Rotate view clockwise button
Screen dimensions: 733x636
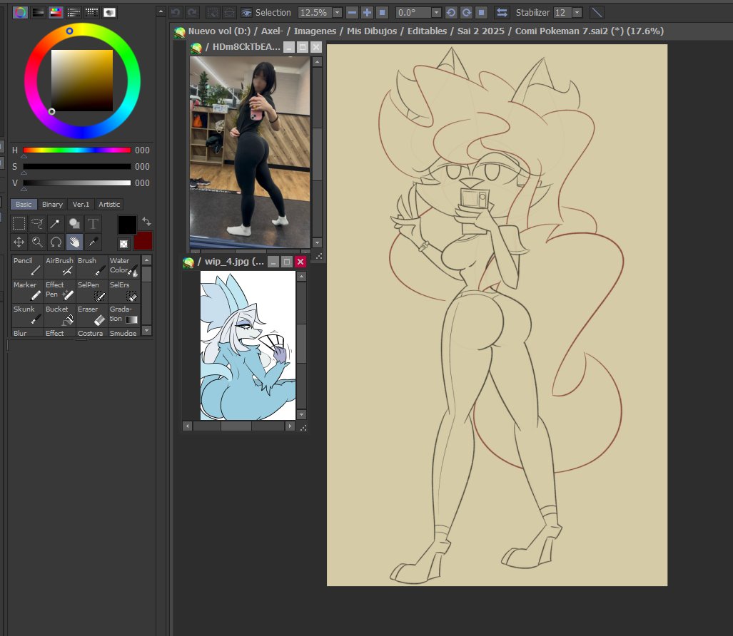(x=467, y=13)
